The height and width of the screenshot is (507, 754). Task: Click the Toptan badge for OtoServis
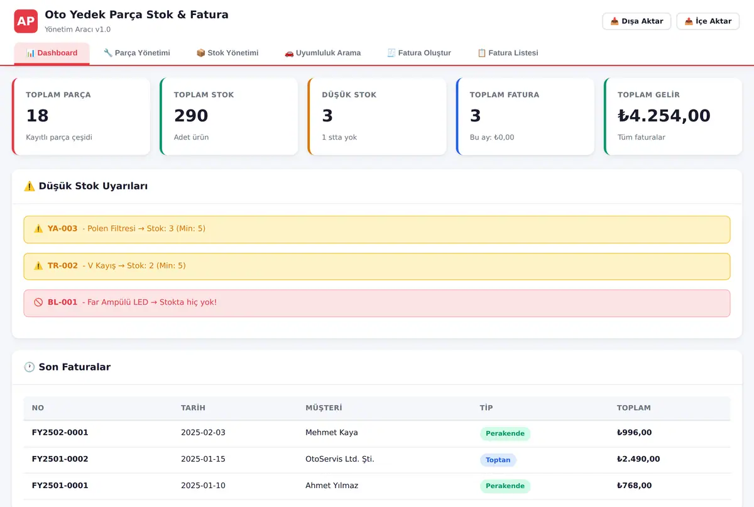pos(498,460)
